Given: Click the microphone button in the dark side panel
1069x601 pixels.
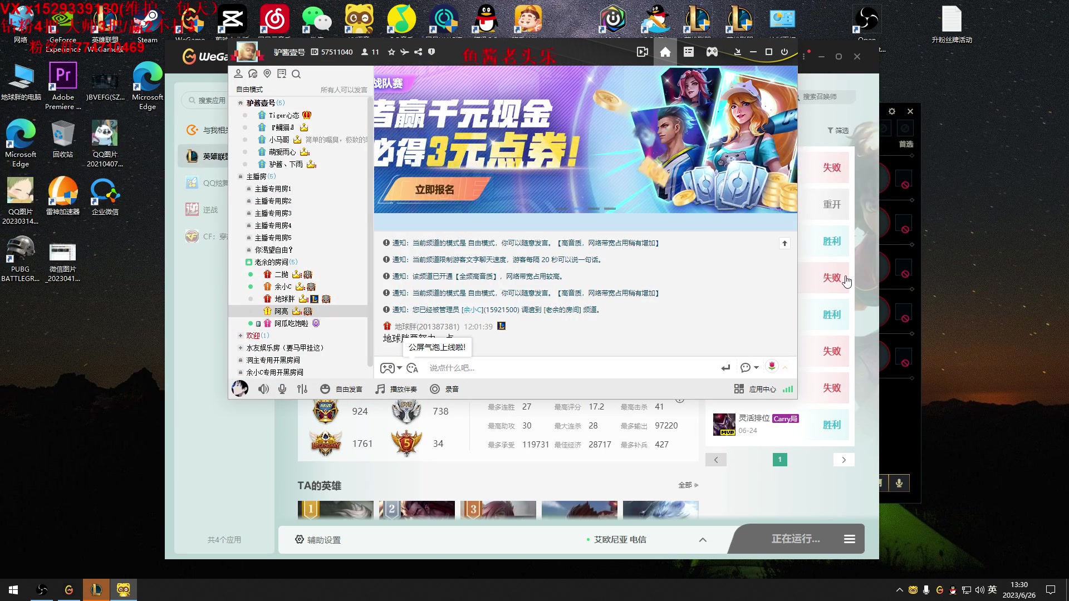Looking at the screenshot, I should click(899, 483).
